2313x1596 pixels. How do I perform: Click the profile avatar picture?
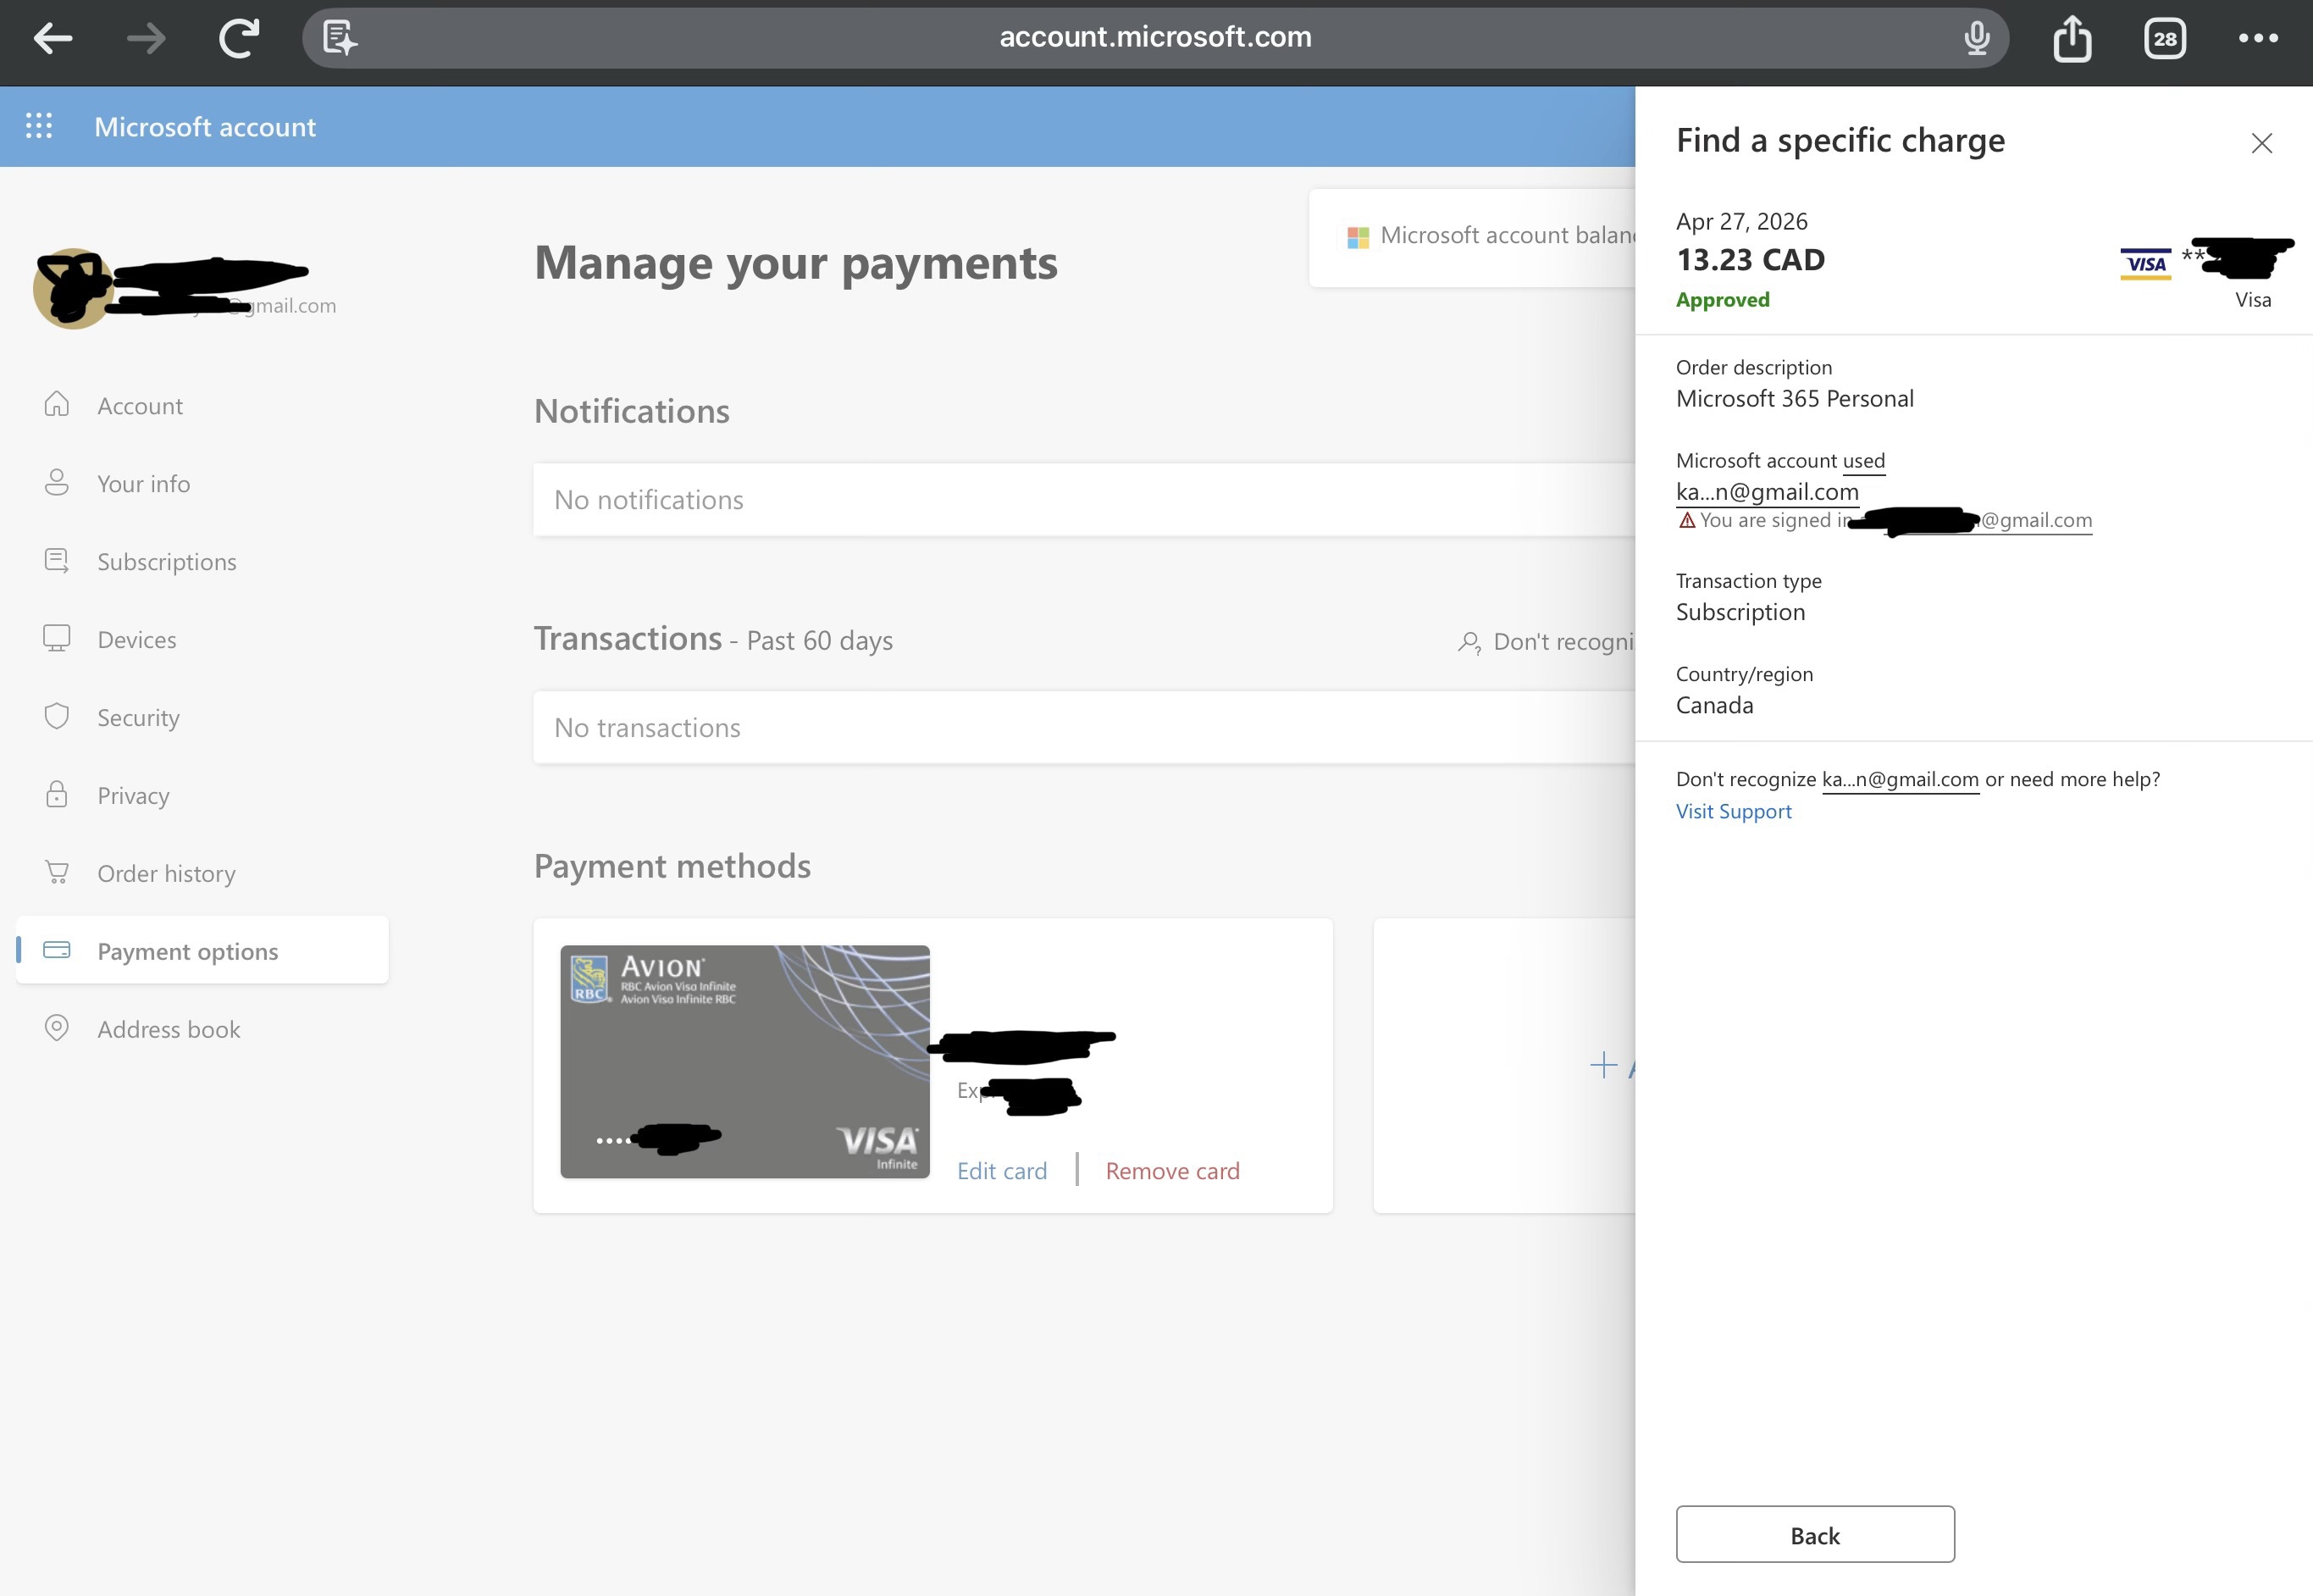(x=72, y=288)
